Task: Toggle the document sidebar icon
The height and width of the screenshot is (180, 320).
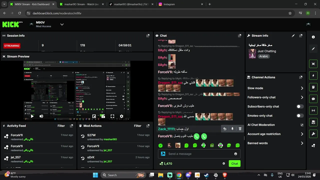Action: pyautogui.click(x=313, y=87)
